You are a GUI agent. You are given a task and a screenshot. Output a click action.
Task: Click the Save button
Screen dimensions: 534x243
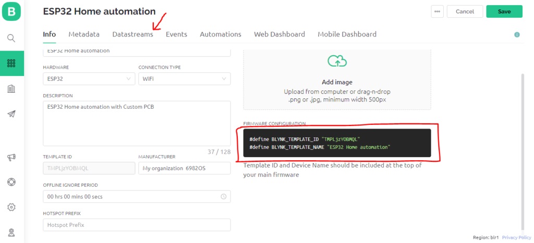(x=504, y=11)
